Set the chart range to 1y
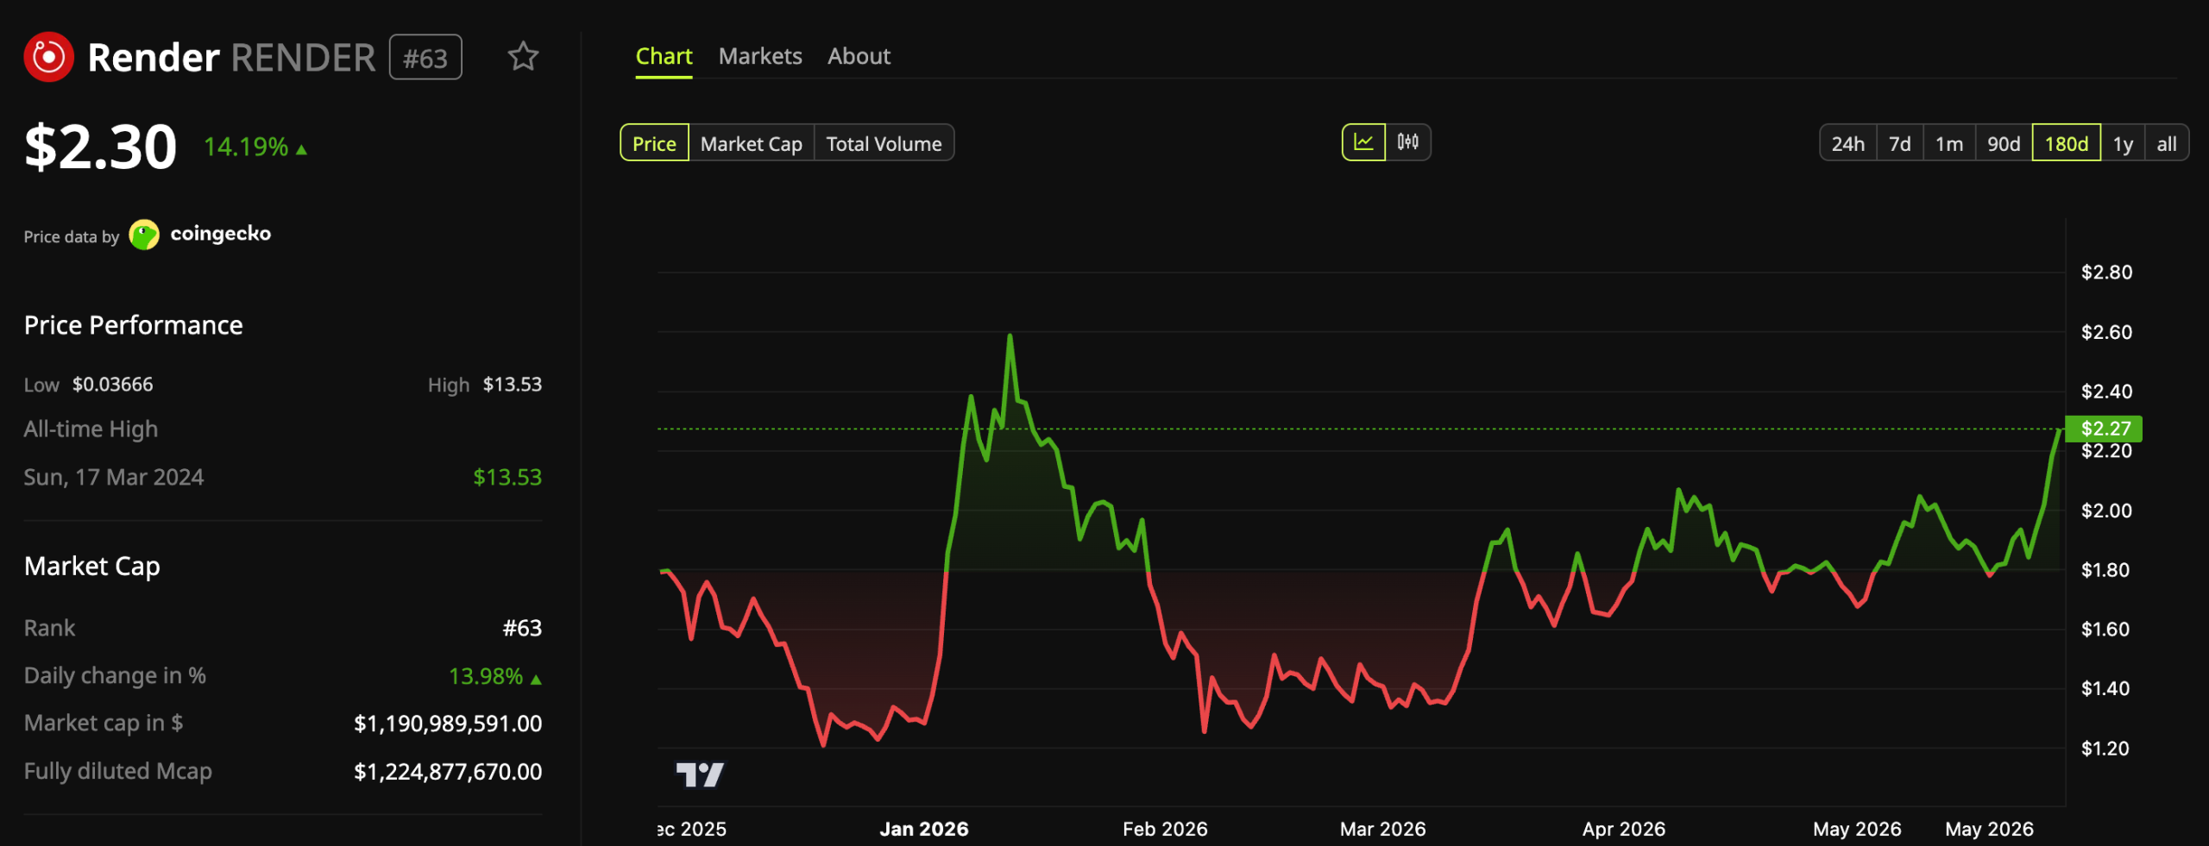Screen dimensions: 2209x846 click(2123, 143)
